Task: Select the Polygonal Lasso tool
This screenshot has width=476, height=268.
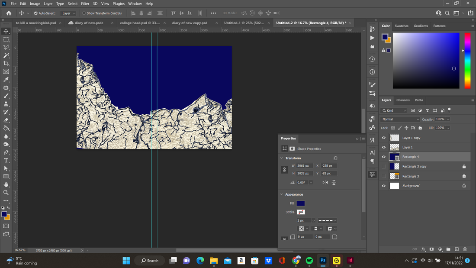Action: click(x=6, y=47)
